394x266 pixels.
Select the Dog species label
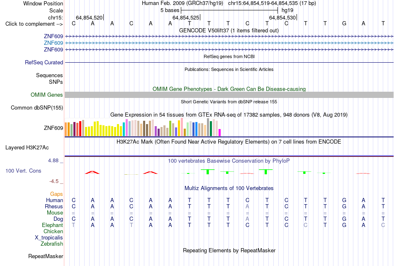click(58, 219)
